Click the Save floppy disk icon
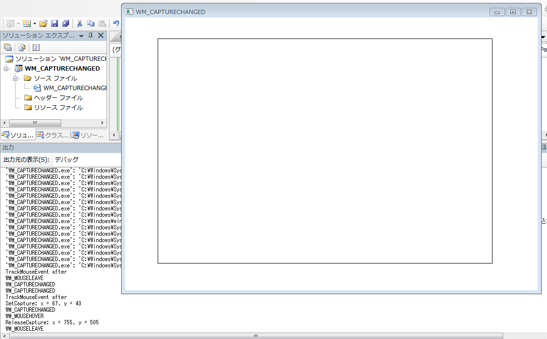The image size is (547, 339). tap(55, 23)
